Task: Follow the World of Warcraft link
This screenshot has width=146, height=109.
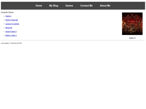Action: tap(12, 20)
